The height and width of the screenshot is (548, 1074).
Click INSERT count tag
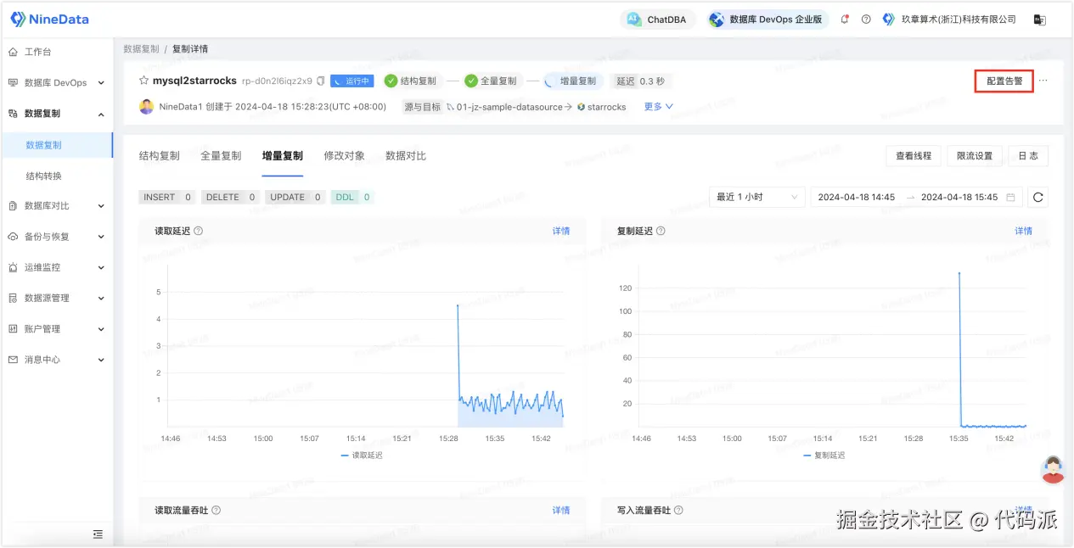167,197
